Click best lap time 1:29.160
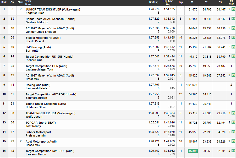This screenshot has width=236, height=158. pos(154,151)
